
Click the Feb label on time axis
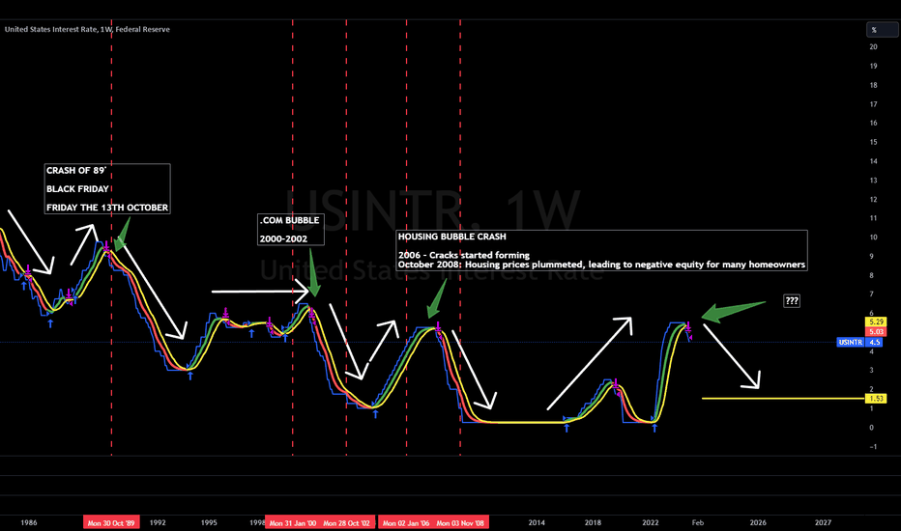(698, 523)
